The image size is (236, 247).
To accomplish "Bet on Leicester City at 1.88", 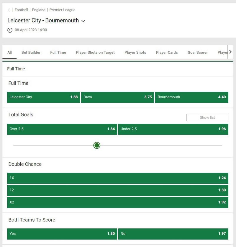I will click(x=44, y=97).
